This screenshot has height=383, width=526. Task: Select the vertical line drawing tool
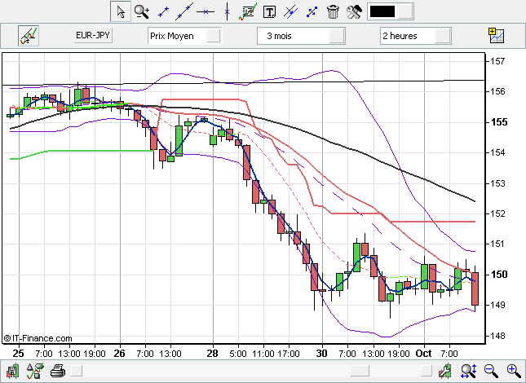coord(227,11)
